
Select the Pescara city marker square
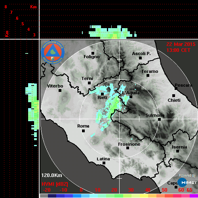point(176,89)
